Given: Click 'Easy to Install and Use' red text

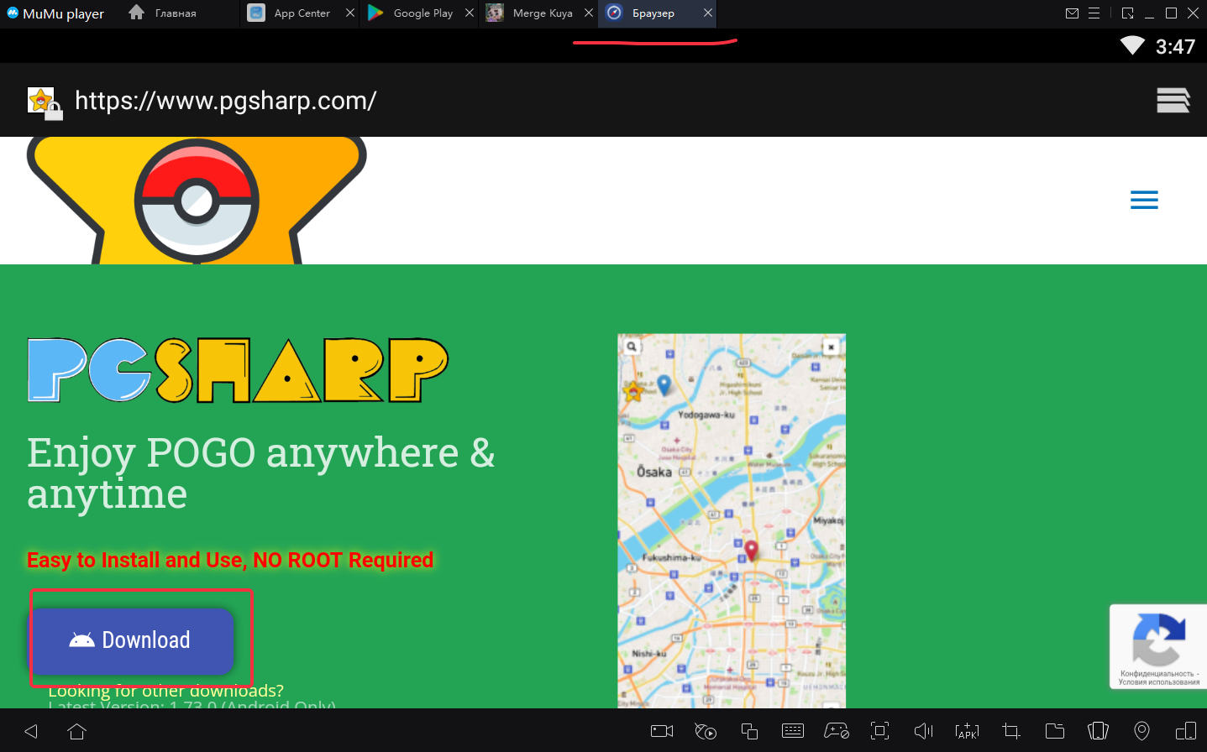Looking at the screenshot, I should 230,560.
